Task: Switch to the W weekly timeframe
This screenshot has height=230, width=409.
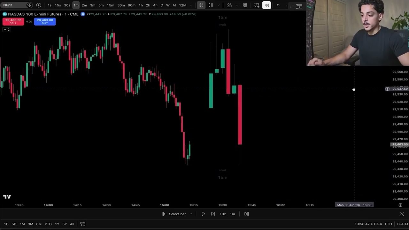Action: click(168, 5)
